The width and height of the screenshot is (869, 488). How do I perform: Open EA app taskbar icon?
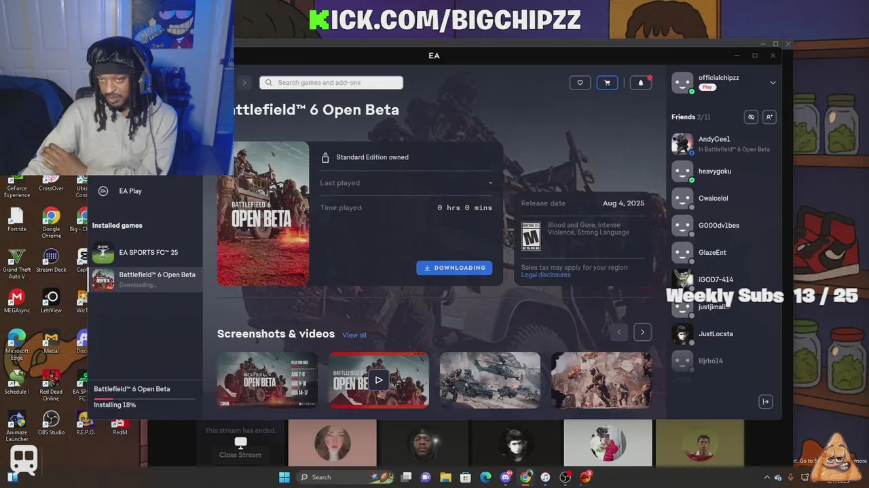click(x=585, y=477)
